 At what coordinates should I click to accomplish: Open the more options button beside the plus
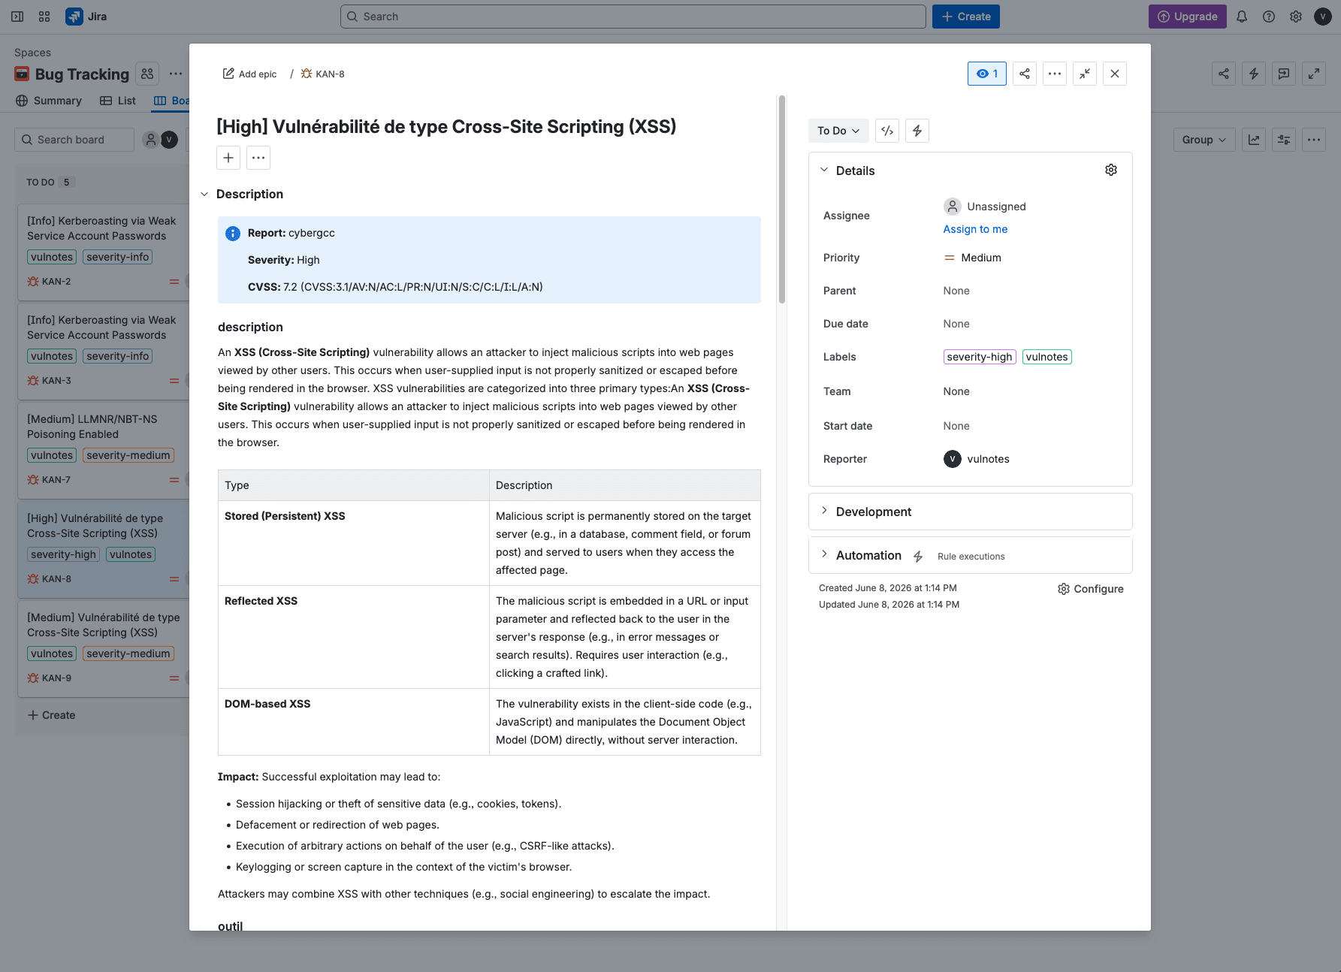[258, 158]
